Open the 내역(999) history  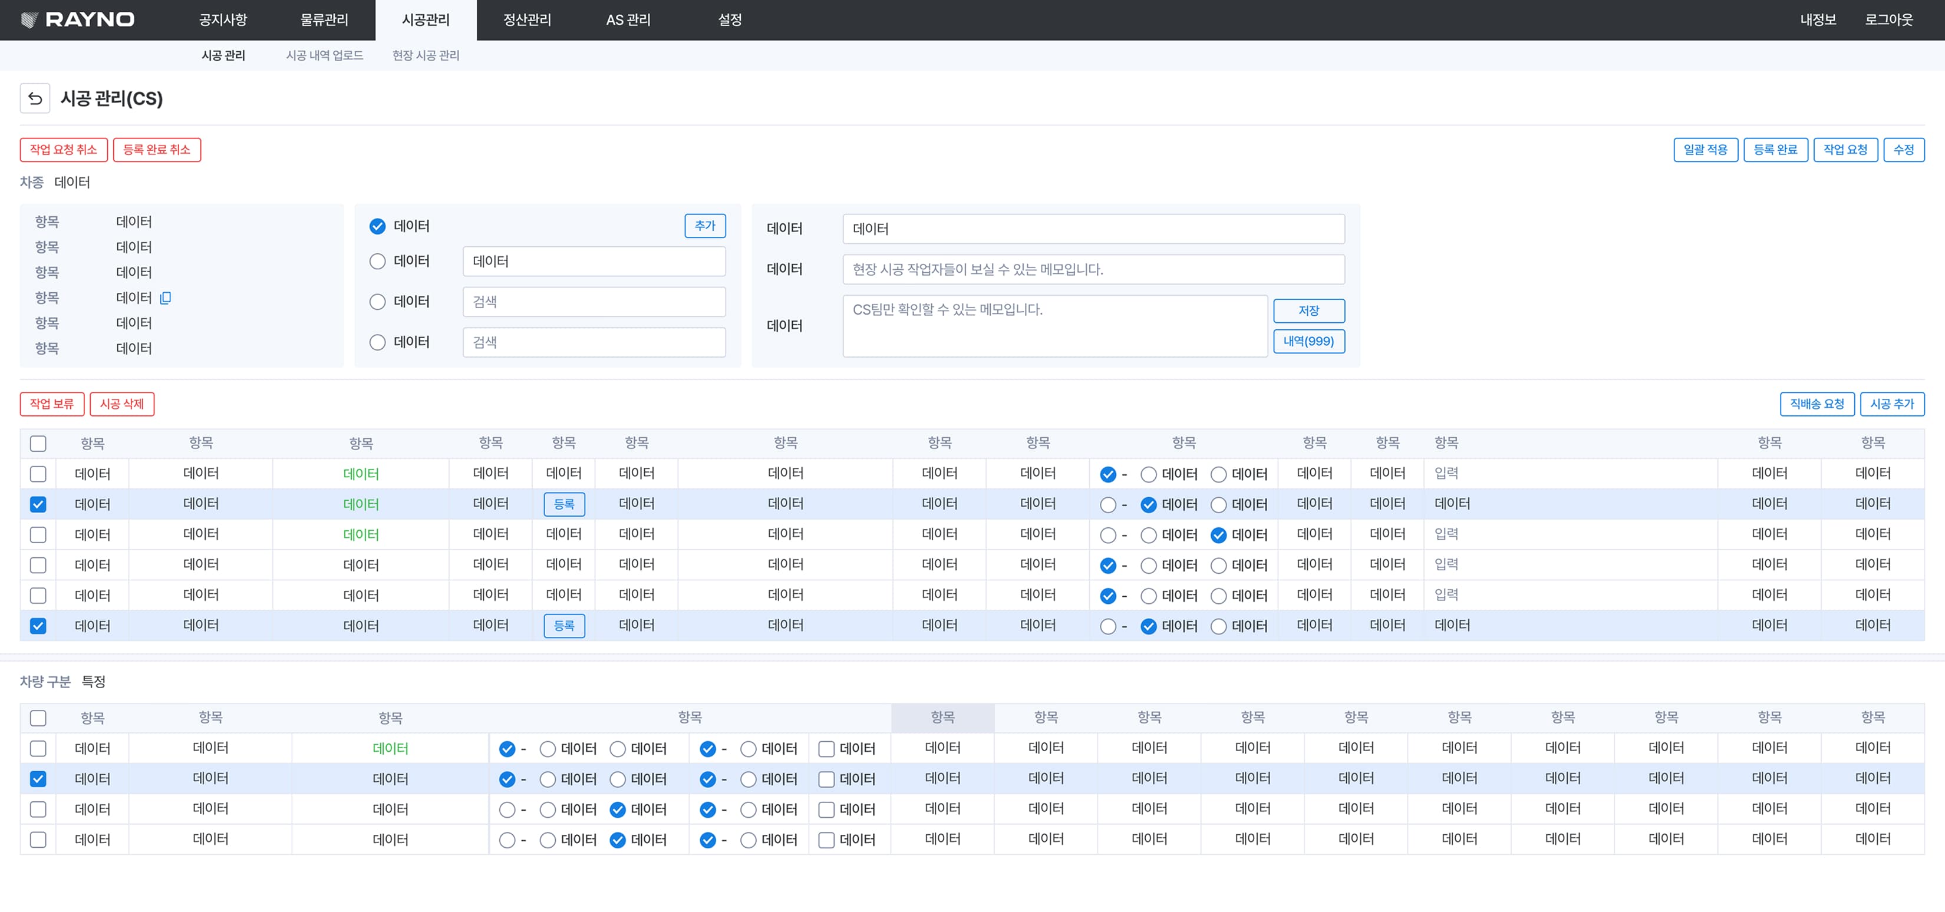(1308, 341)
